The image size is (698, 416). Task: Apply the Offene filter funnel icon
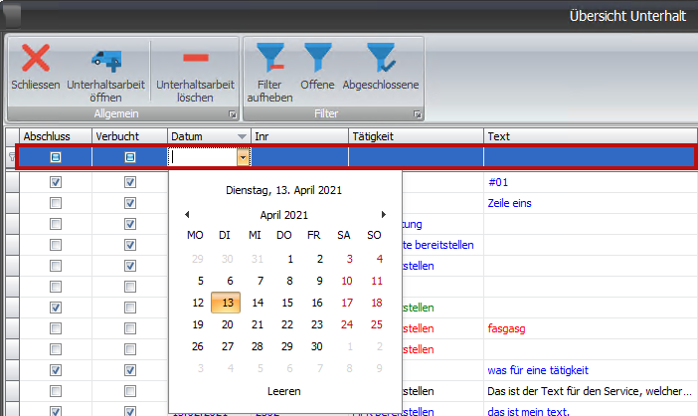click(x=317, y=59)
